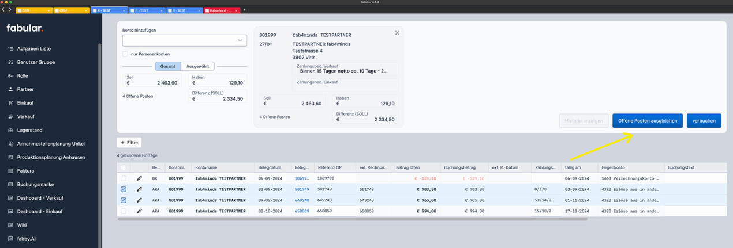Click the browser-style forward navigation arrow
This screenshot has width=733, height=248.
10,10
